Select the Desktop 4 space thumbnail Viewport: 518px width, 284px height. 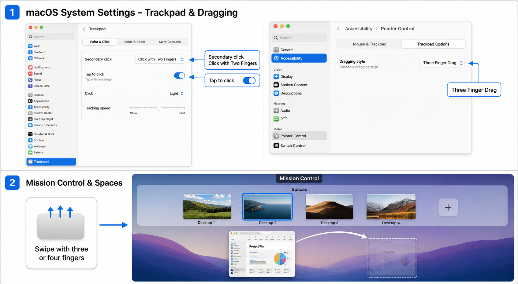pyautogui.click(x=391, y=207)
